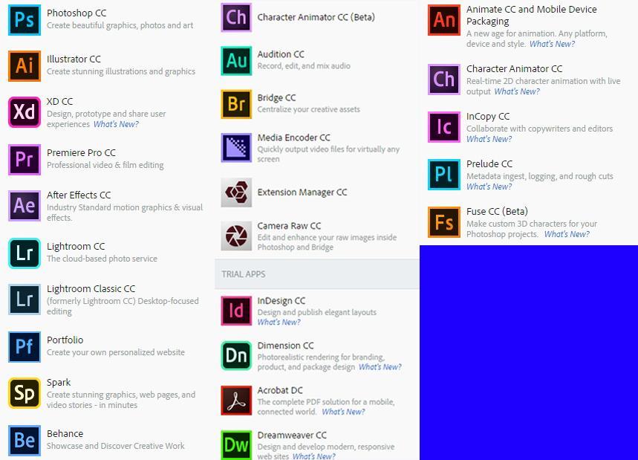Click the Prelude Pl icon
This screenshot has height=460, width=638.
point(444,175)
